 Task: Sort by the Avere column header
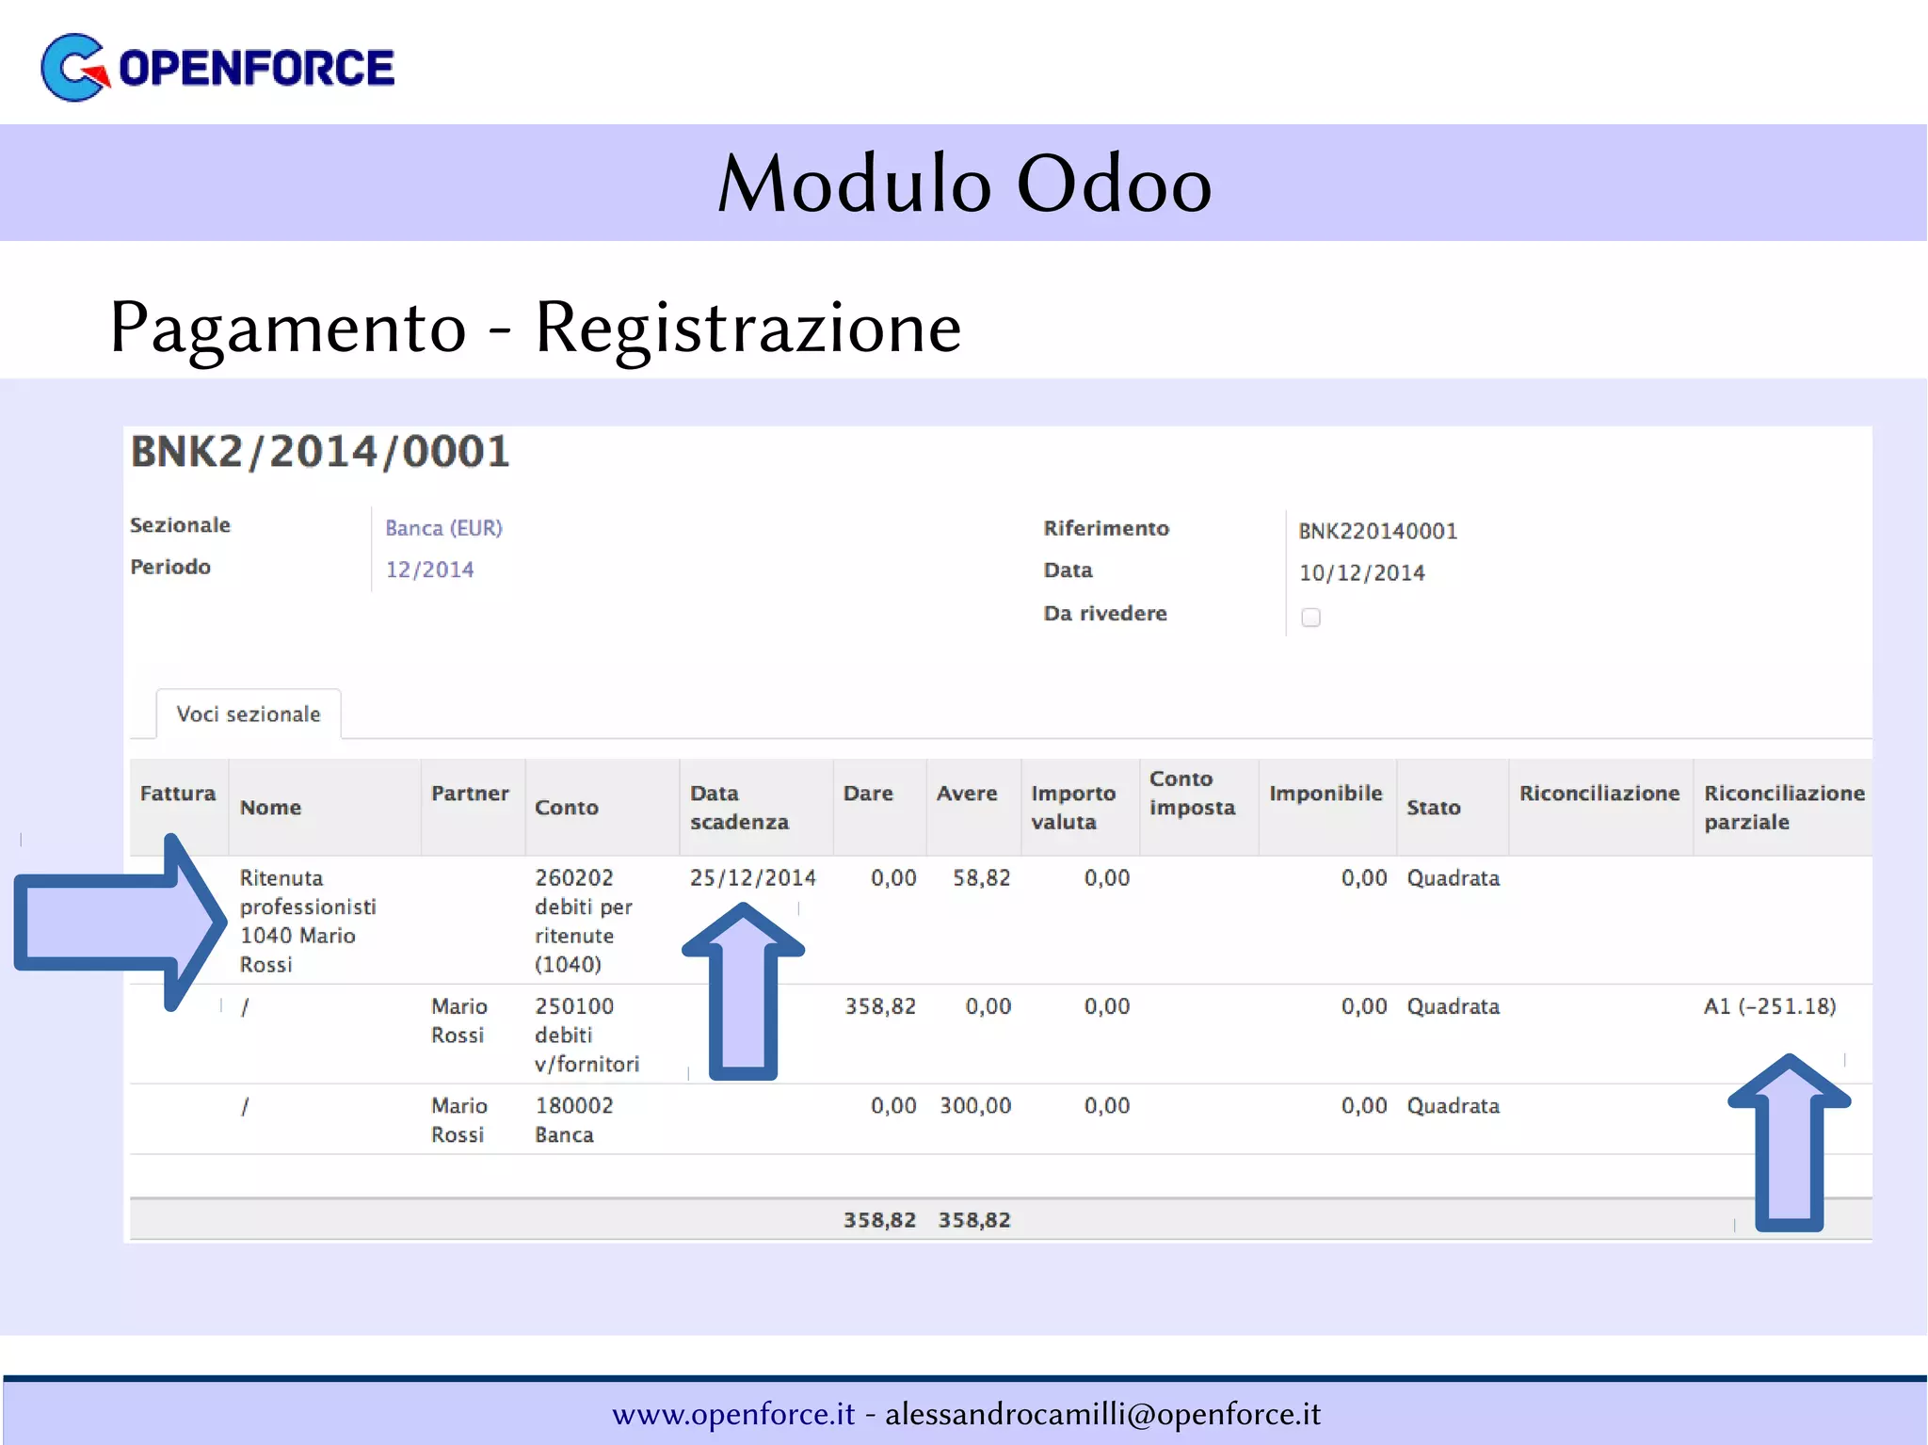(967, 794)
